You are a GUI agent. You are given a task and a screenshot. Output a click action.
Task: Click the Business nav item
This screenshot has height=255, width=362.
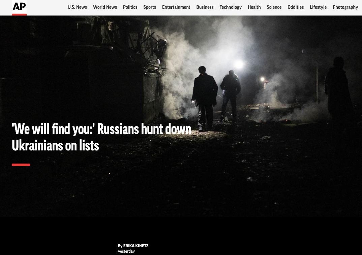[205, 7]
